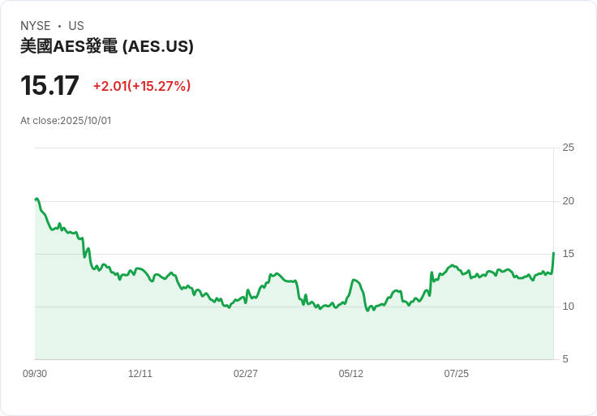Click the At close:2025/10/01 timestamp

point(66,121)
